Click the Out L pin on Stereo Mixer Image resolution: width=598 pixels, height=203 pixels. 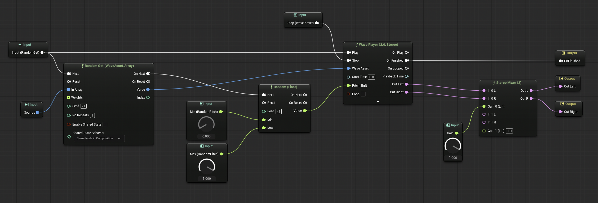coord(531,91)
